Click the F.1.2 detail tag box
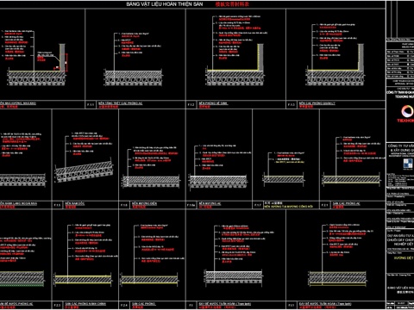 pyautogui.click(x=191, y=105)
